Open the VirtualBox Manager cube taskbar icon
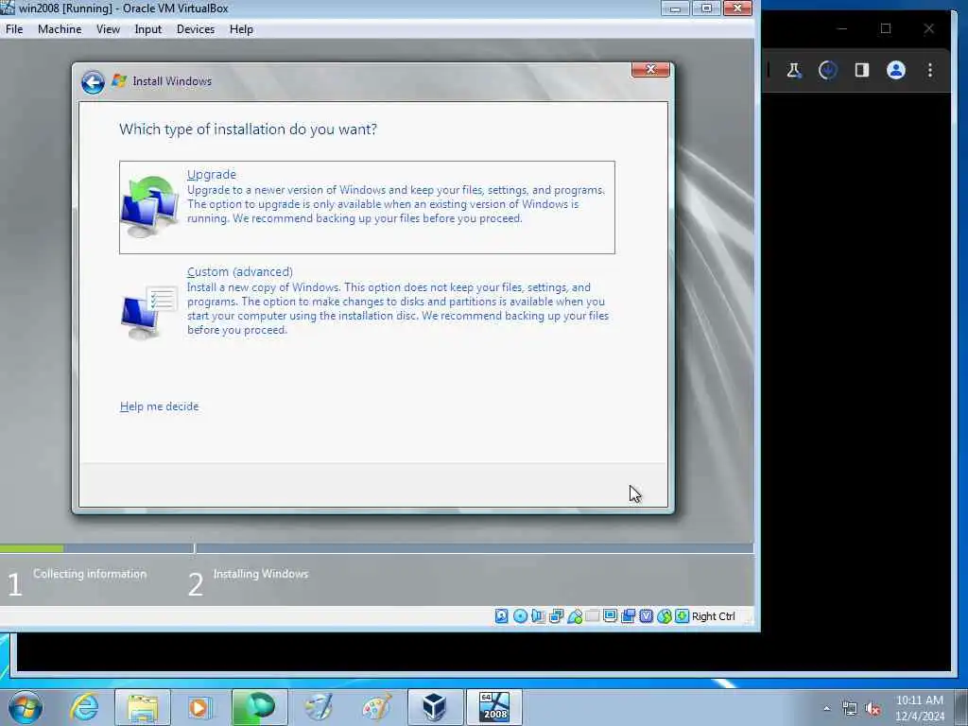The image size is (968, 726). click(435, 707)
